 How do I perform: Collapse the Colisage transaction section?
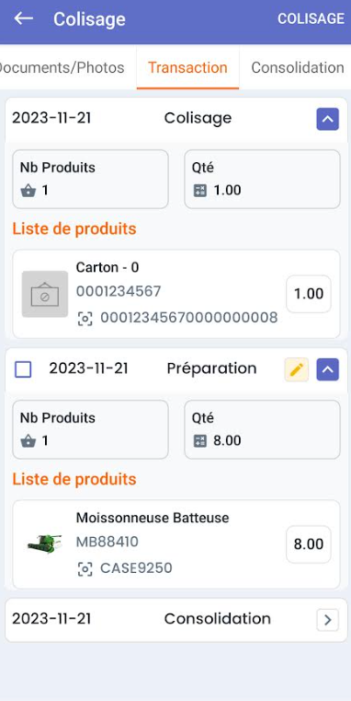(328, 120)
